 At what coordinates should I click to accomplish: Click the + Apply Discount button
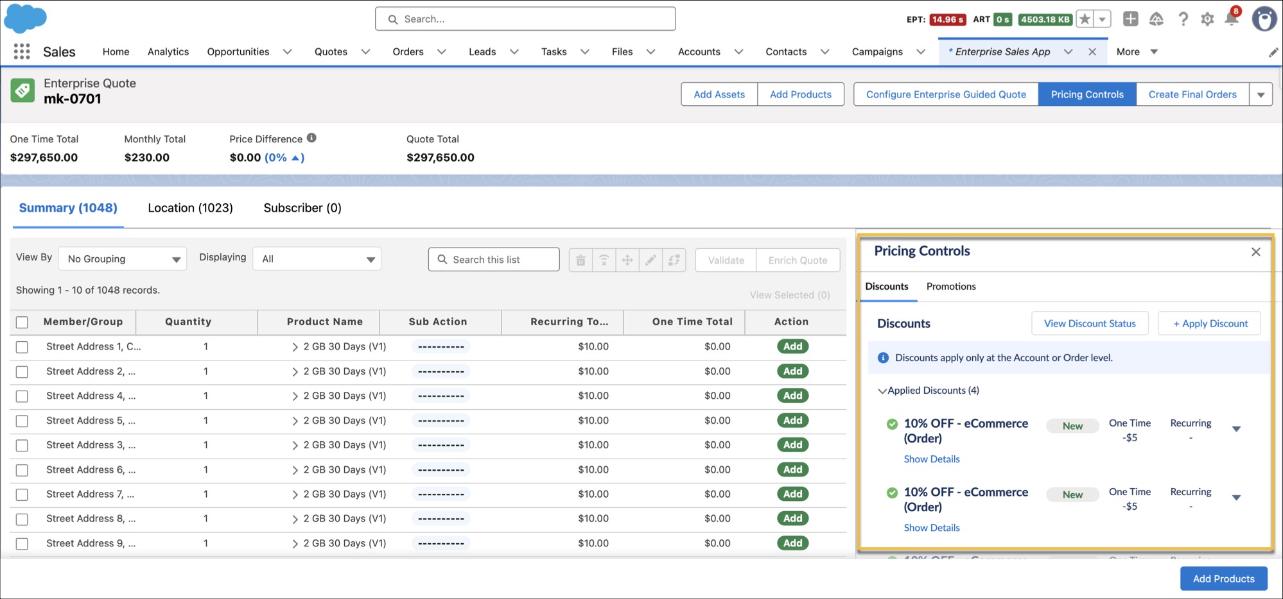coord(1210,323)
